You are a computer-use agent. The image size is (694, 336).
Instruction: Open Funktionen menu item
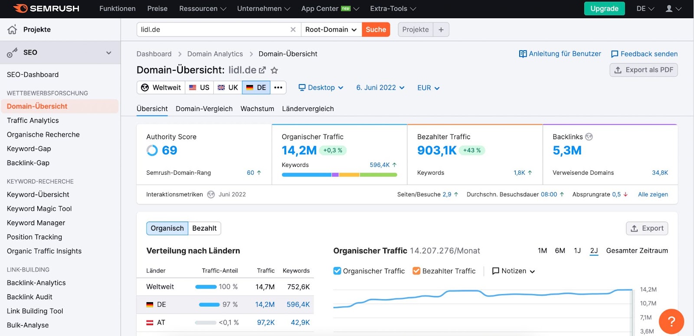(x=118, y=9)
